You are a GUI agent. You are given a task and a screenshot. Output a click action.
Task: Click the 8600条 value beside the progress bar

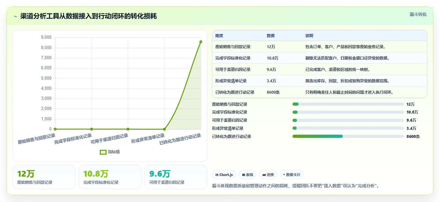click(413, 137)
